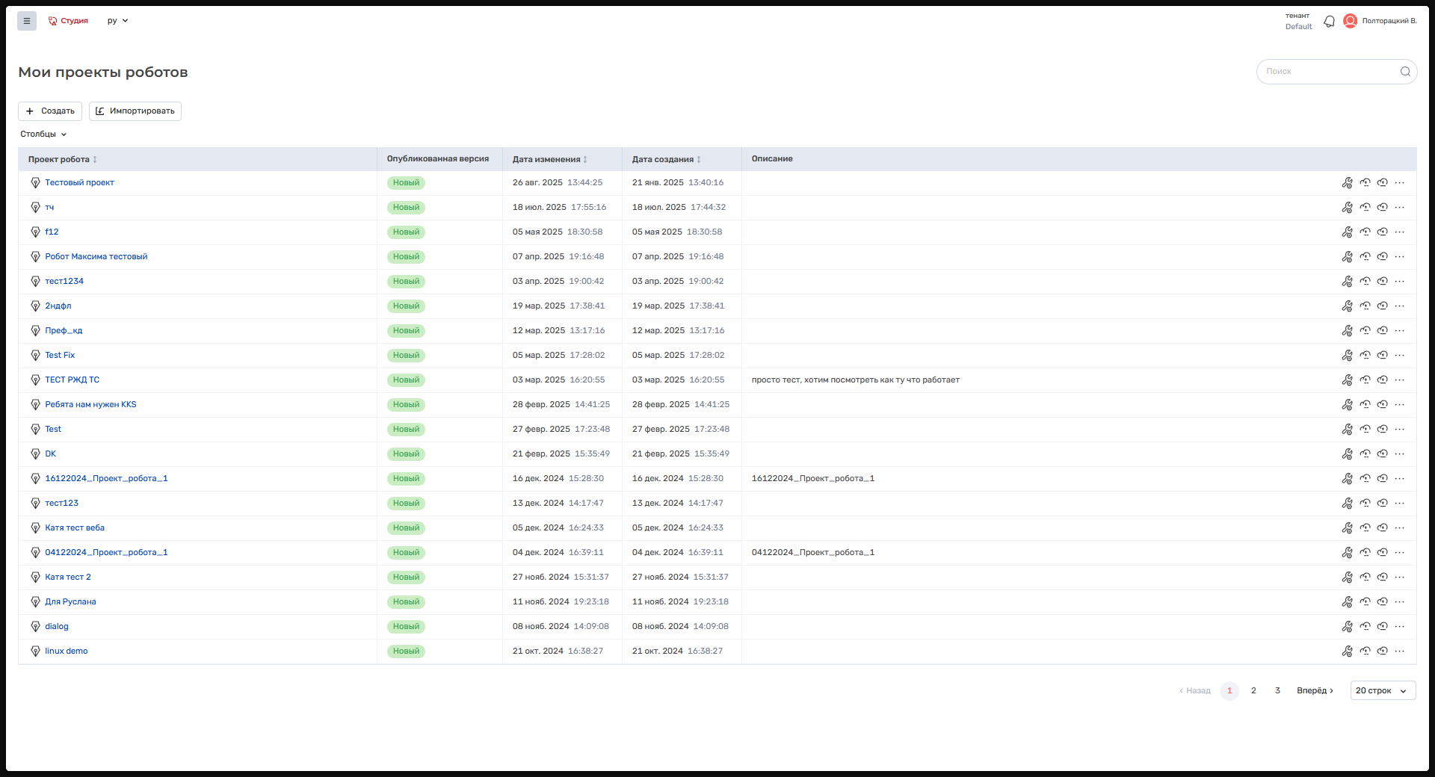Screen dimensions: 1435x777
Task: Open the hamburger sidebar menu
Action: pyautogui.click(x=27, y=21)
